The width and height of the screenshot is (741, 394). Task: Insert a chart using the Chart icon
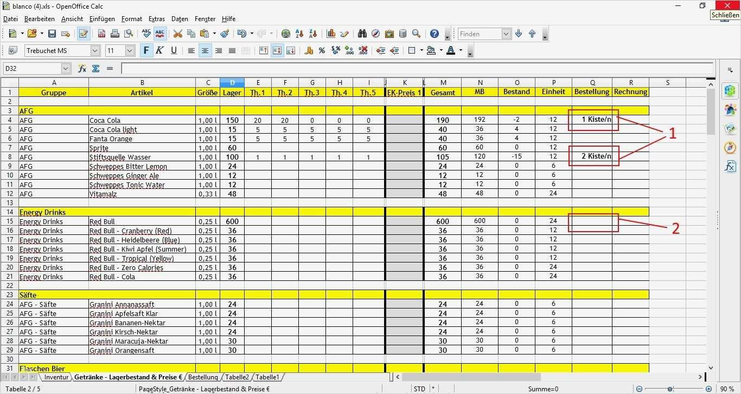click(331, 34)
